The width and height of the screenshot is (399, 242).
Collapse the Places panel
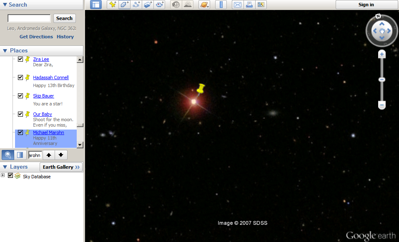tap(5, 50)
